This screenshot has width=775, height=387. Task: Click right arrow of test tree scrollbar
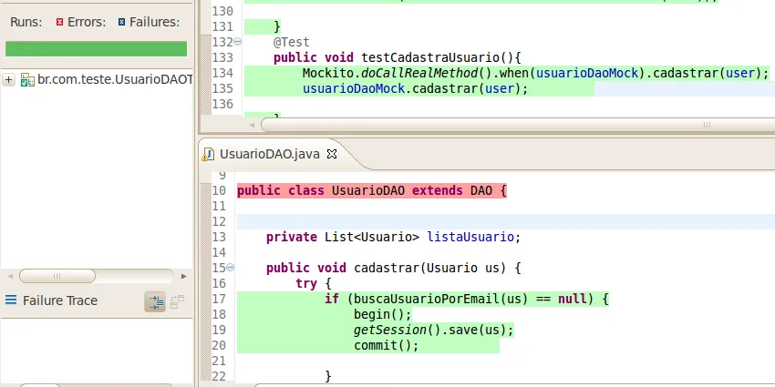(183, 276)
